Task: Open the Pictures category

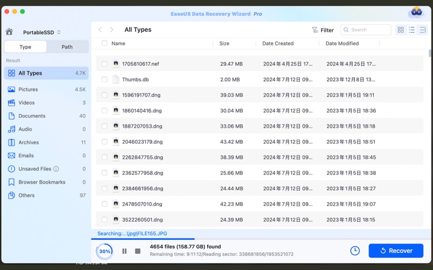Action: click(x=47, y=89)
